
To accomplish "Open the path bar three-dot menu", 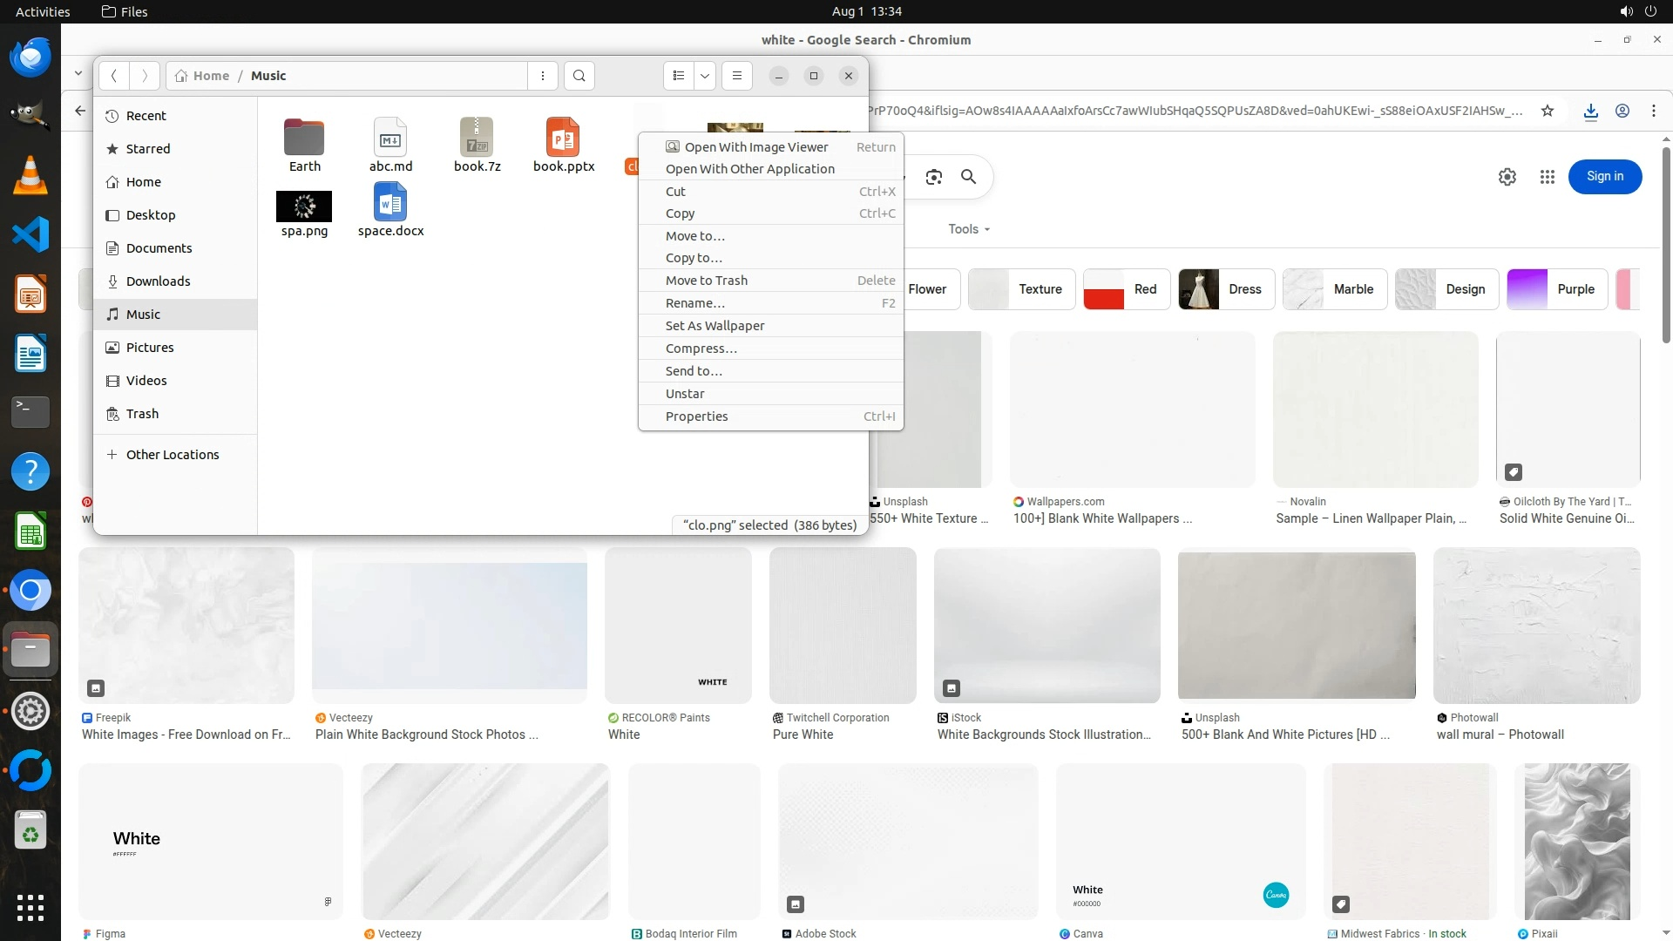I will tap(543, 76).
